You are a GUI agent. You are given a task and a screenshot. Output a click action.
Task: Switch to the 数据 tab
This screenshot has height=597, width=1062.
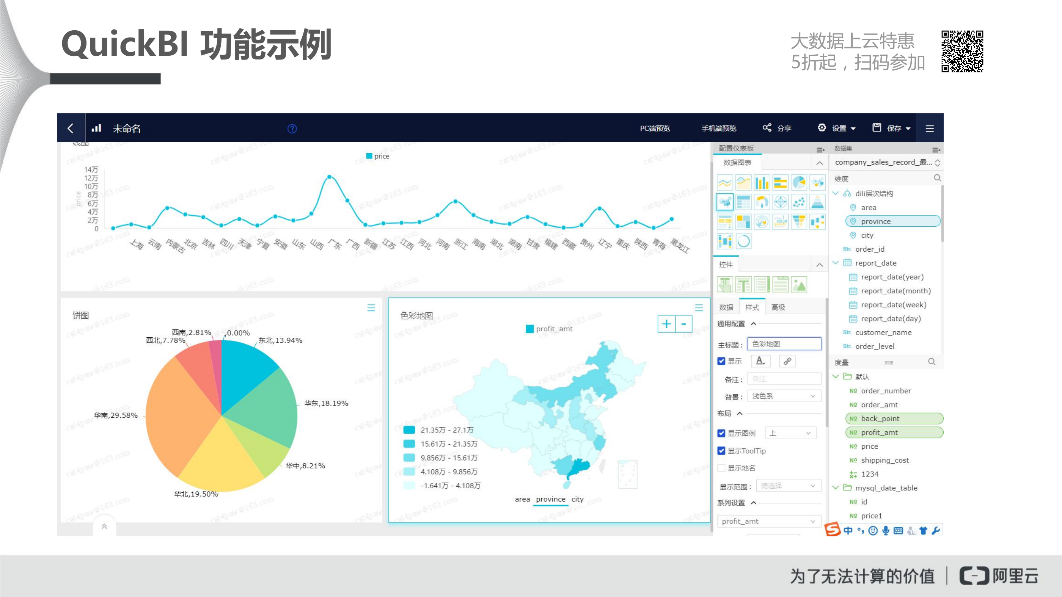[726, 307]
